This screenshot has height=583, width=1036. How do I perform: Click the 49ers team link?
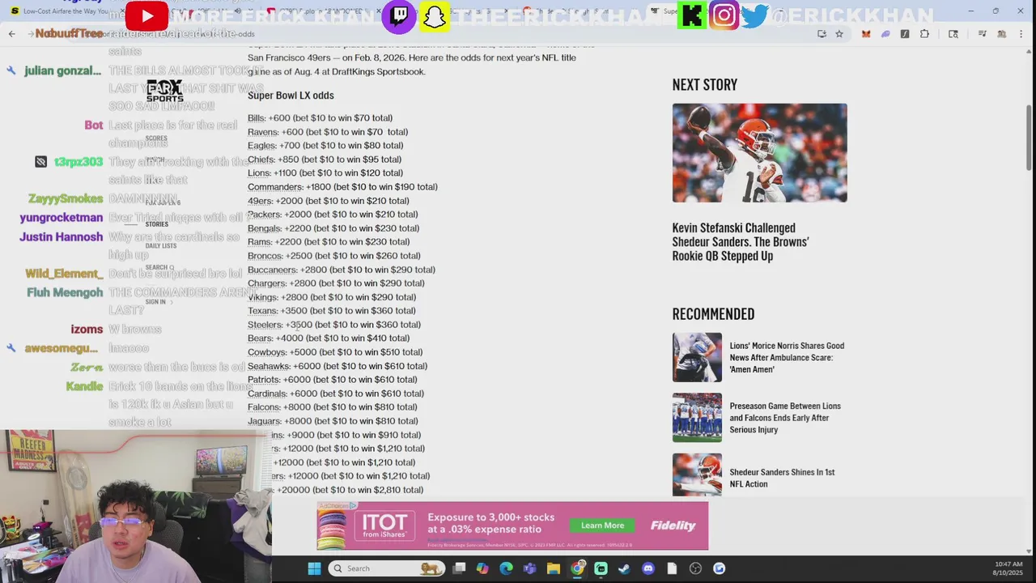(x=260, y=201)
